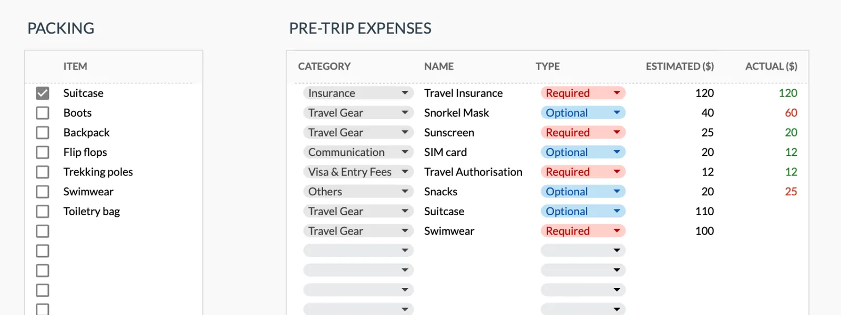Check the Toiletry bag packing item

coord(43,211)
